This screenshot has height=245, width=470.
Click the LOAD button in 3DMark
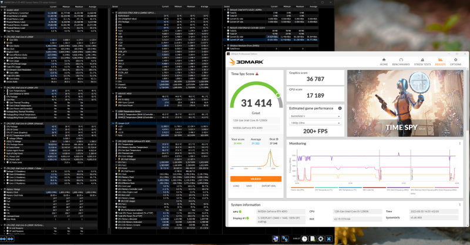point(236,186)
